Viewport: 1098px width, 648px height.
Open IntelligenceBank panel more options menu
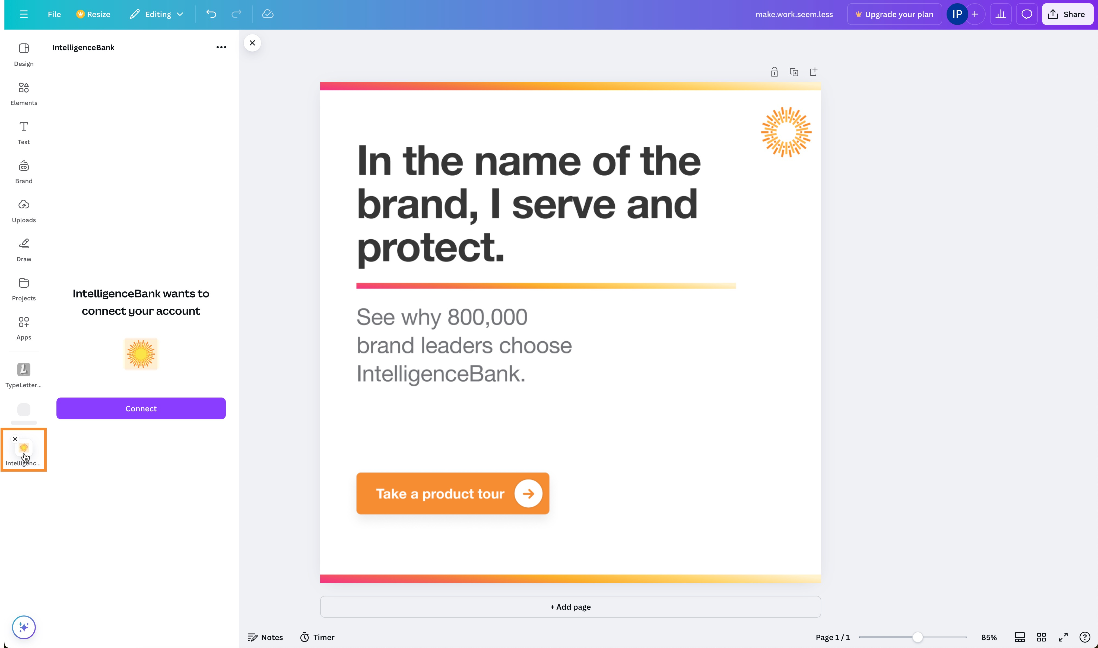(x=221, y=47)
